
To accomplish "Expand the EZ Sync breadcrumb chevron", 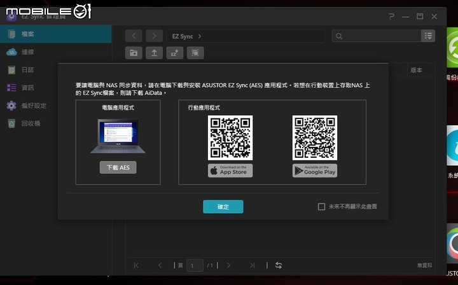I will pyautogui.click(x=200, y=36).
